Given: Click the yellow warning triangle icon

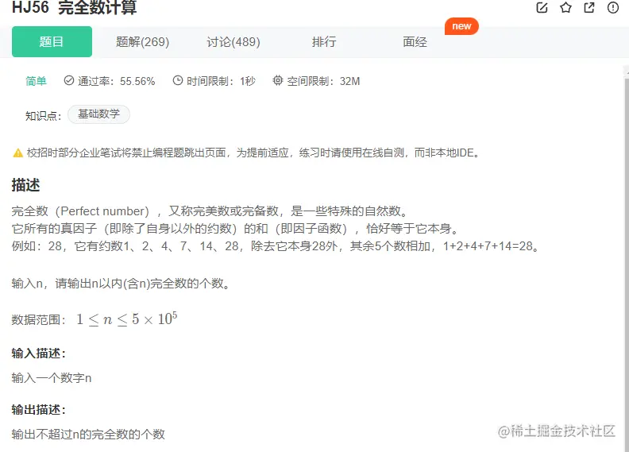Looking at the screenshot, I should [x=17, y=153].
